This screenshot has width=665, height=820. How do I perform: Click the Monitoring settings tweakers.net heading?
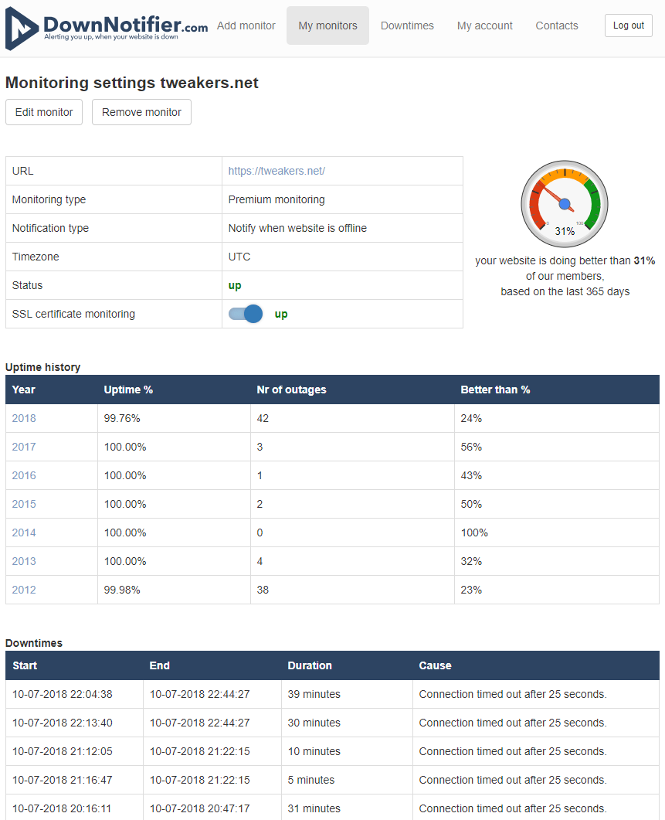pos(132,83)
